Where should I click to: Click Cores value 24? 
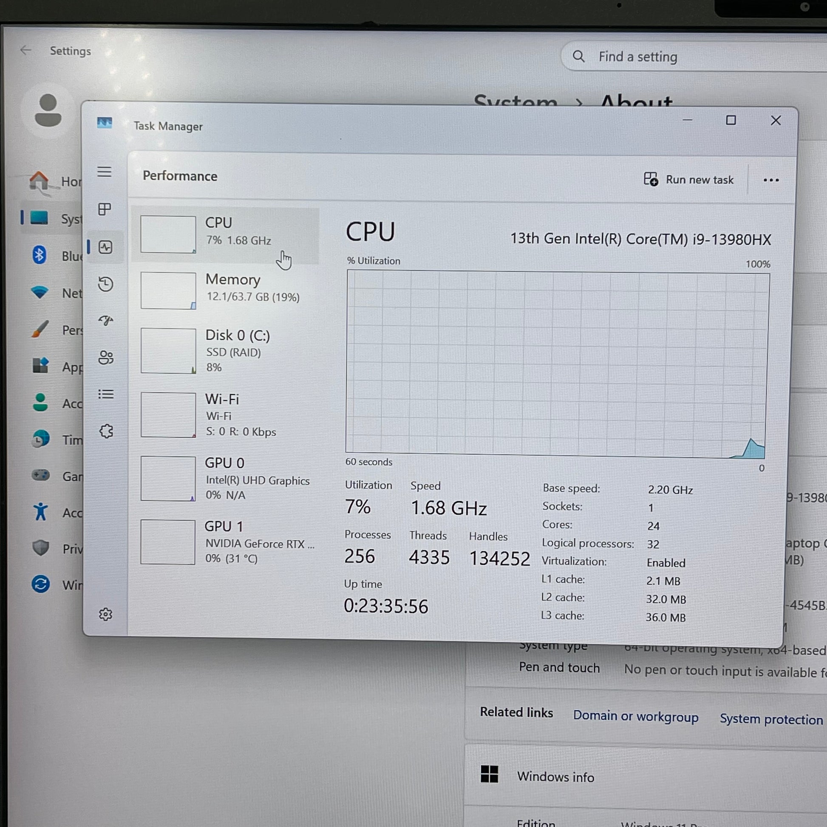[x=653, y=526]
